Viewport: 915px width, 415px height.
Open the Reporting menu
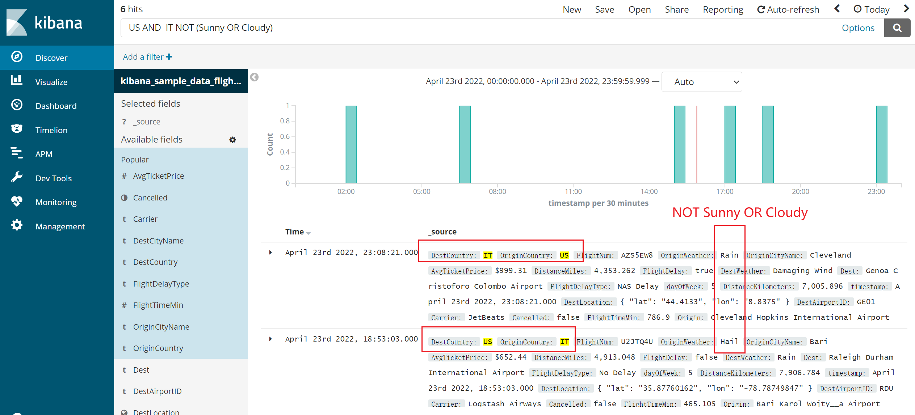[723, 9]
